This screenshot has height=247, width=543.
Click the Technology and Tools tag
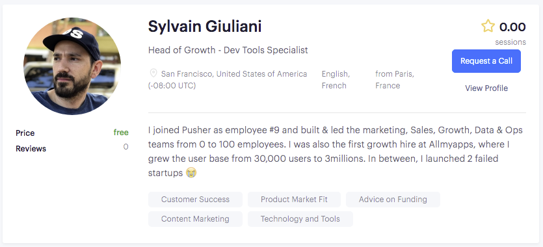tap(300, 219)
